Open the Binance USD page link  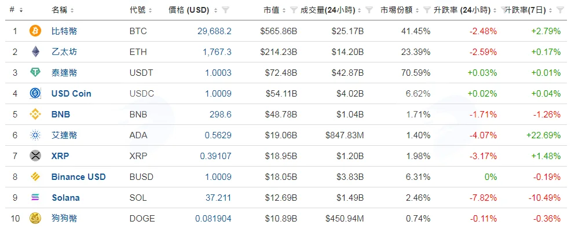point(79,177)
